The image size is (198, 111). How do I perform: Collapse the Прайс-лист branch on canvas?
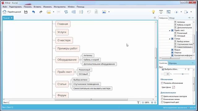pyautogui.click(x=75, y=72)
